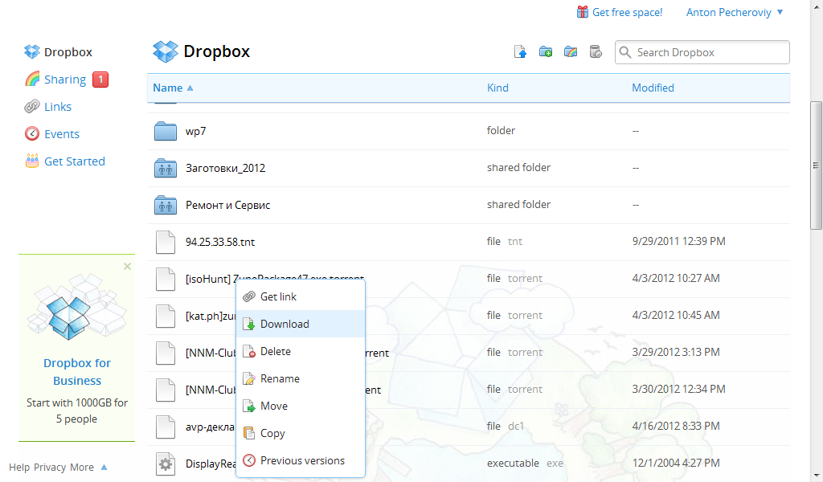Click the vertical scrollbar thumb
This screenshot has height=482, width=823.
[x=816, y=165]
